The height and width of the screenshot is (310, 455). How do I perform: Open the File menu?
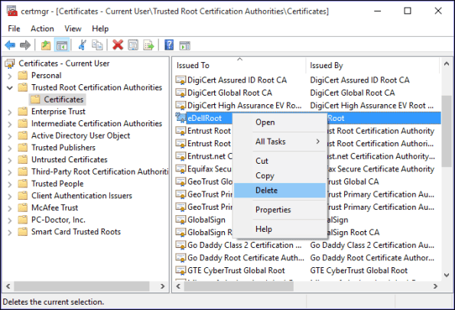coord(14,29)
